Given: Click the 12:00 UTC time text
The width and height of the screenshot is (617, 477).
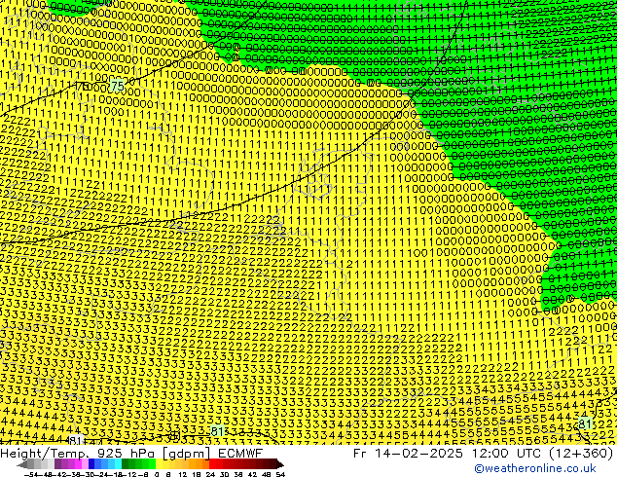Looking at the screenshot, I should 505,454.
